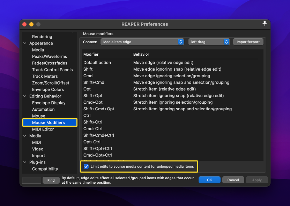Select the Mouse preferences page
Image resolution: width=290 pixels, height=206 pixels.
pos(38,116)
